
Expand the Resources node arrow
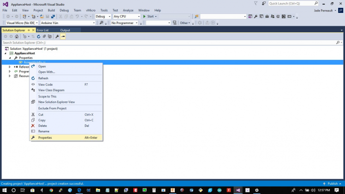tap(10, 76)
